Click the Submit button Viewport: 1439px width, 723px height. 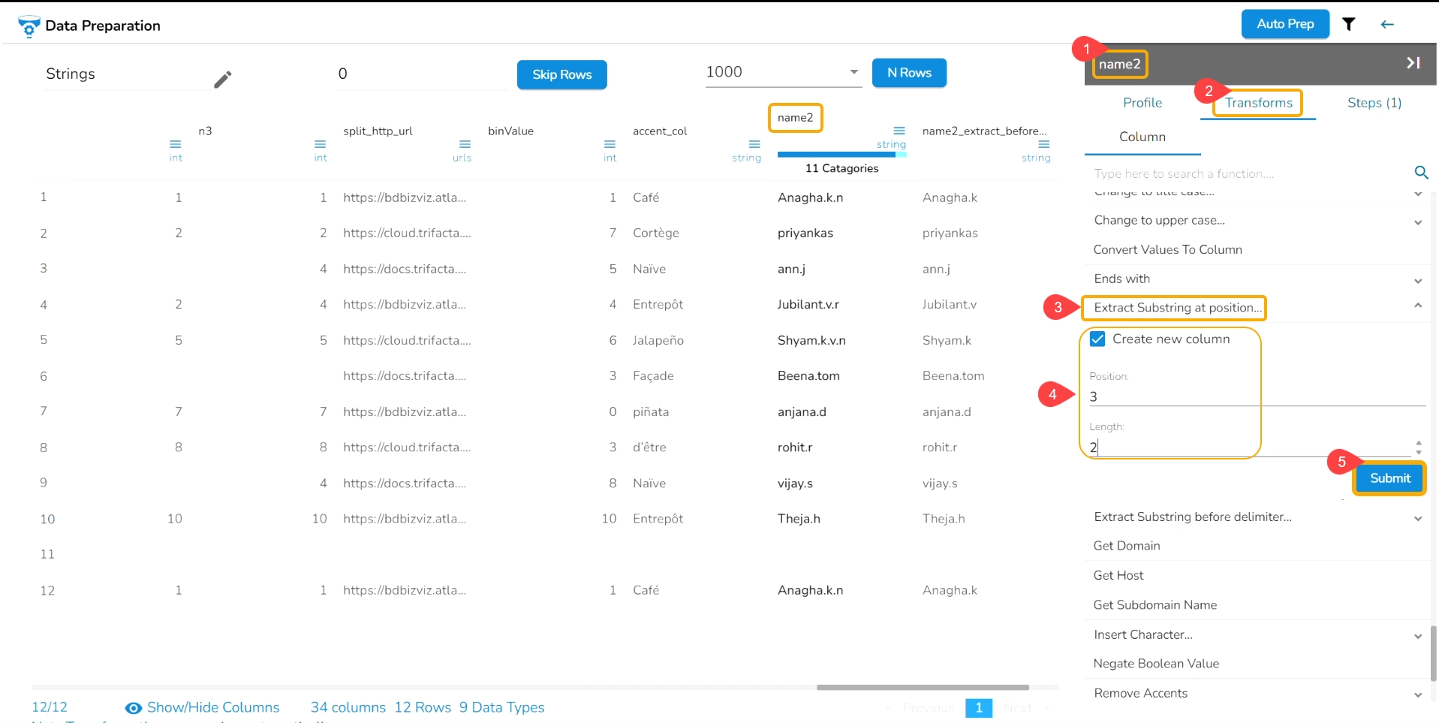1389,478
